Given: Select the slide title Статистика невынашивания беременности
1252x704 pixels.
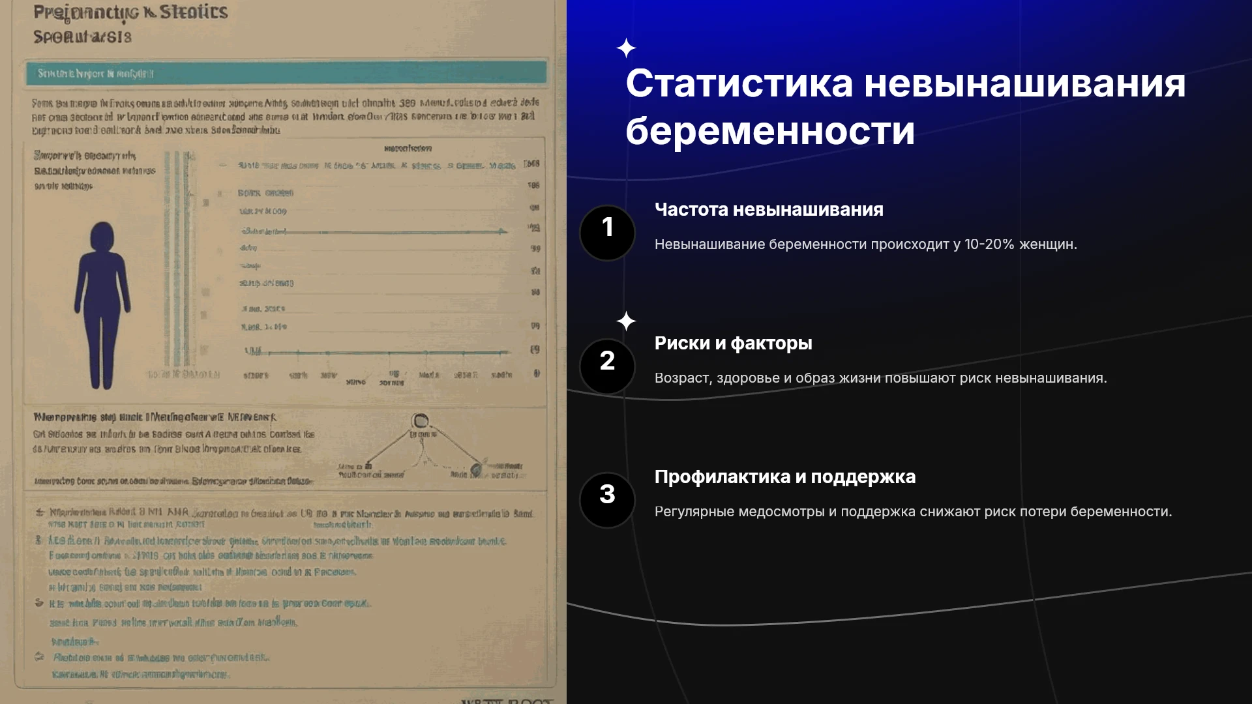Looking at the screenshot, I should 905,107.
